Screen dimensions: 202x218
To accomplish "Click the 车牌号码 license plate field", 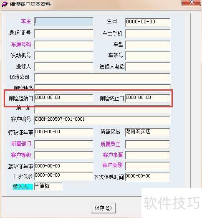I will (x=64, y=45).
